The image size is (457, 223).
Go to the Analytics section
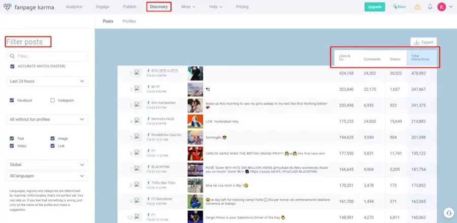click(x=74, y=7)
